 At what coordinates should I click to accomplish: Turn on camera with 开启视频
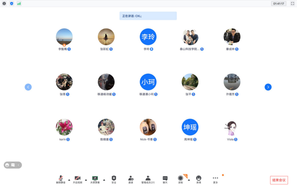coord(77,179)
